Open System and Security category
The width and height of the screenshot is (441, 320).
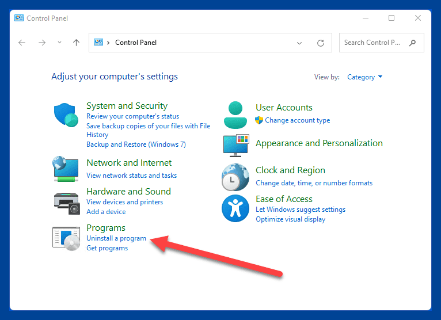coord(127,106)
